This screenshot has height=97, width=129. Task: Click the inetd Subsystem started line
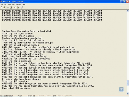46,70
